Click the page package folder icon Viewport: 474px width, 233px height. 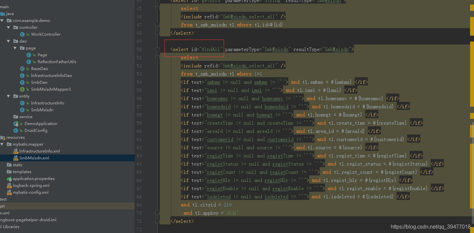(x=22, y=48)
